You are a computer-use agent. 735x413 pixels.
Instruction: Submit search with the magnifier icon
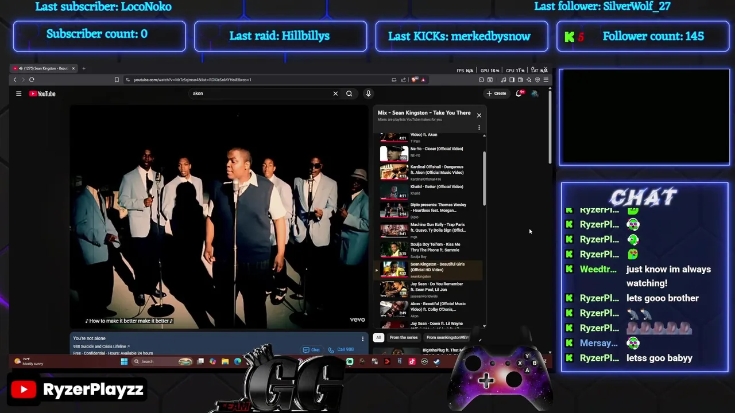click(x=349, y=93)
